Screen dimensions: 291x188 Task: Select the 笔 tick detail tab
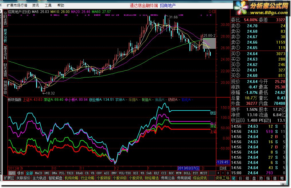click(233, 178)
